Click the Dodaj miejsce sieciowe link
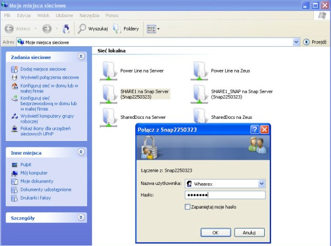 coord(42,69)
